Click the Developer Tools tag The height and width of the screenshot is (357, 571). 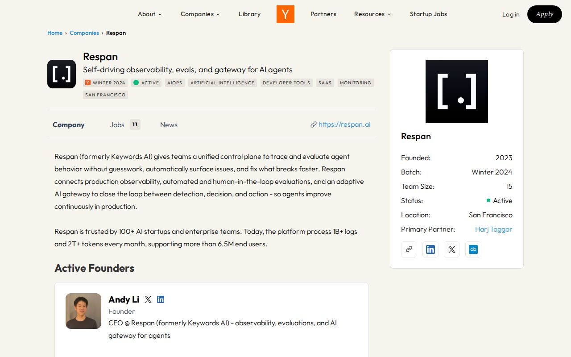(286, 83)
